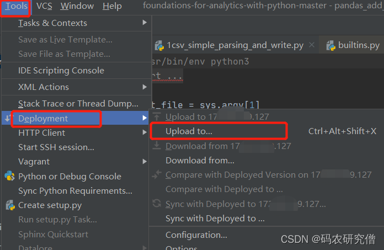Click Python file icon on 1csv tab

(159, 46)
